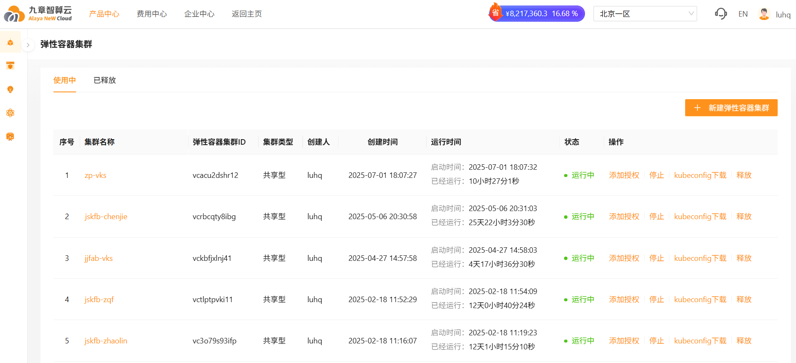
Task: Select cluster ID vctlptpvki11
Action: coord(213,300)
